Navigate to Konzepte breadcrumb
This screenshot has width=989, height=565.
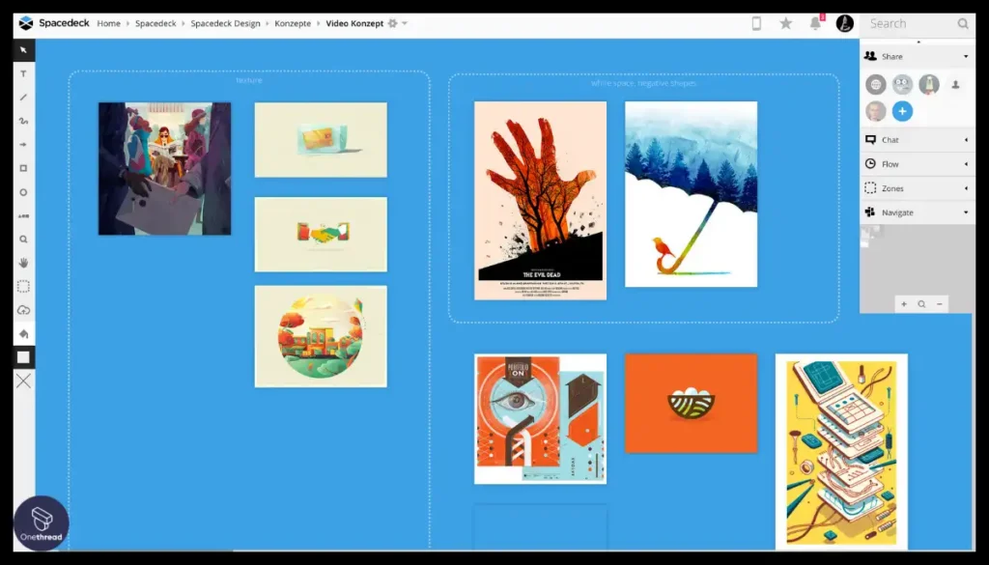coord(293,23)
